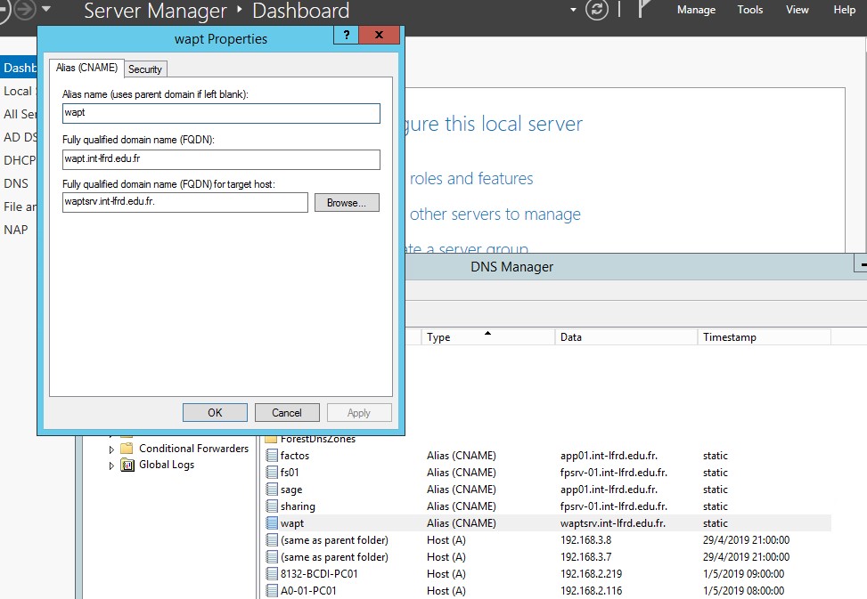The image size is (867, 599).
Task: Switch to the Security tab
Action: (145, 69)
